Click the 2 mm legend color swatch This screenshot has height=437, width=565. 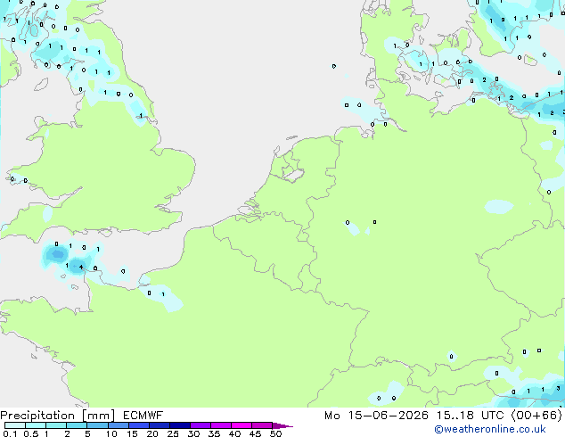pos(77,425)
